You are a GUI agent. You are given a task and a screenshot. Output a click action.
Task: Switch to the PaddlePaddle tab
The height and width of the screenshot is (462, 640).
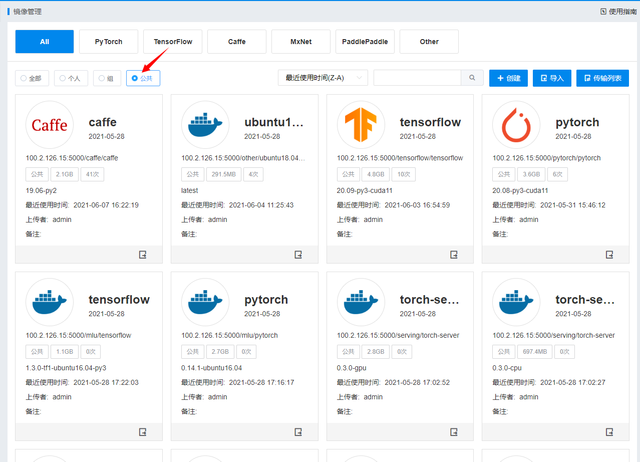365,42
